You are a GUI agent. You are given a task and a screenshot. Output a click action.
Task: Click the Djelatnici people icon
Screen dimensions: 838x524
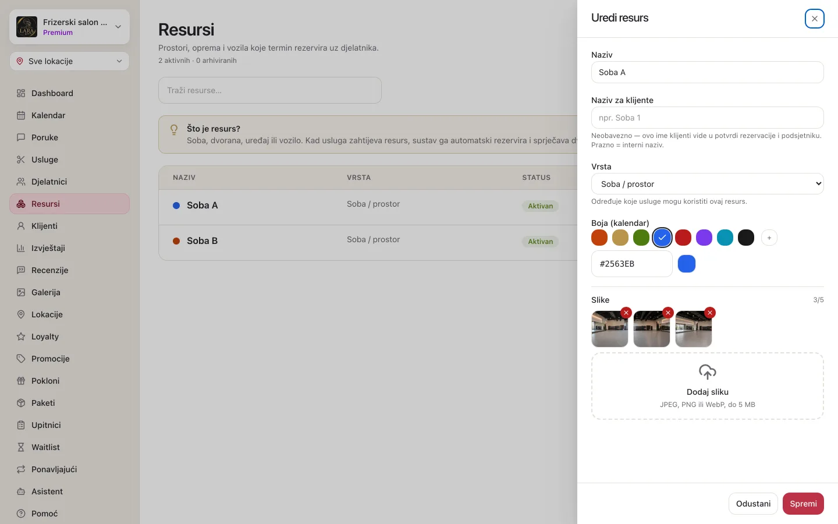click(x=21, y=182)
